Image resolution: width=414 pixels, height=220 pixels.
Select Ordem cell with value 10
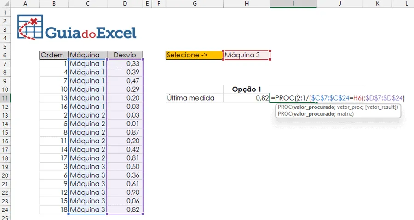[54, 89]
